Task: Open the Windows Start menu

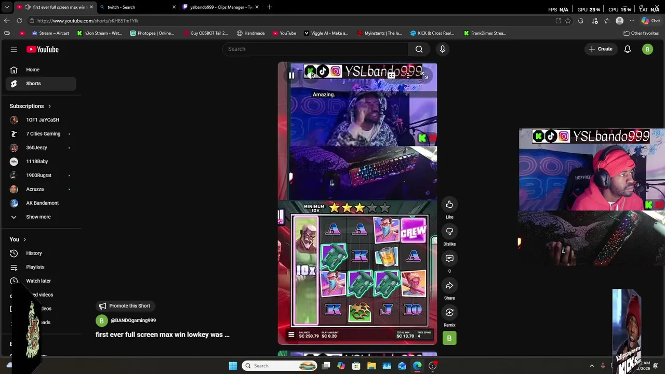Action: (x=233, y=366)
